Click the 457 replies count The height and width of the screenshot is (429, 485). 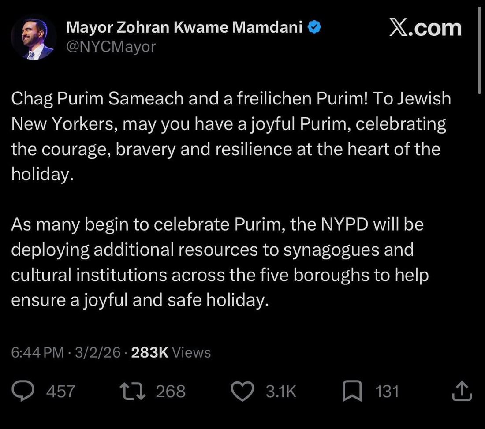tap(60, 392)
